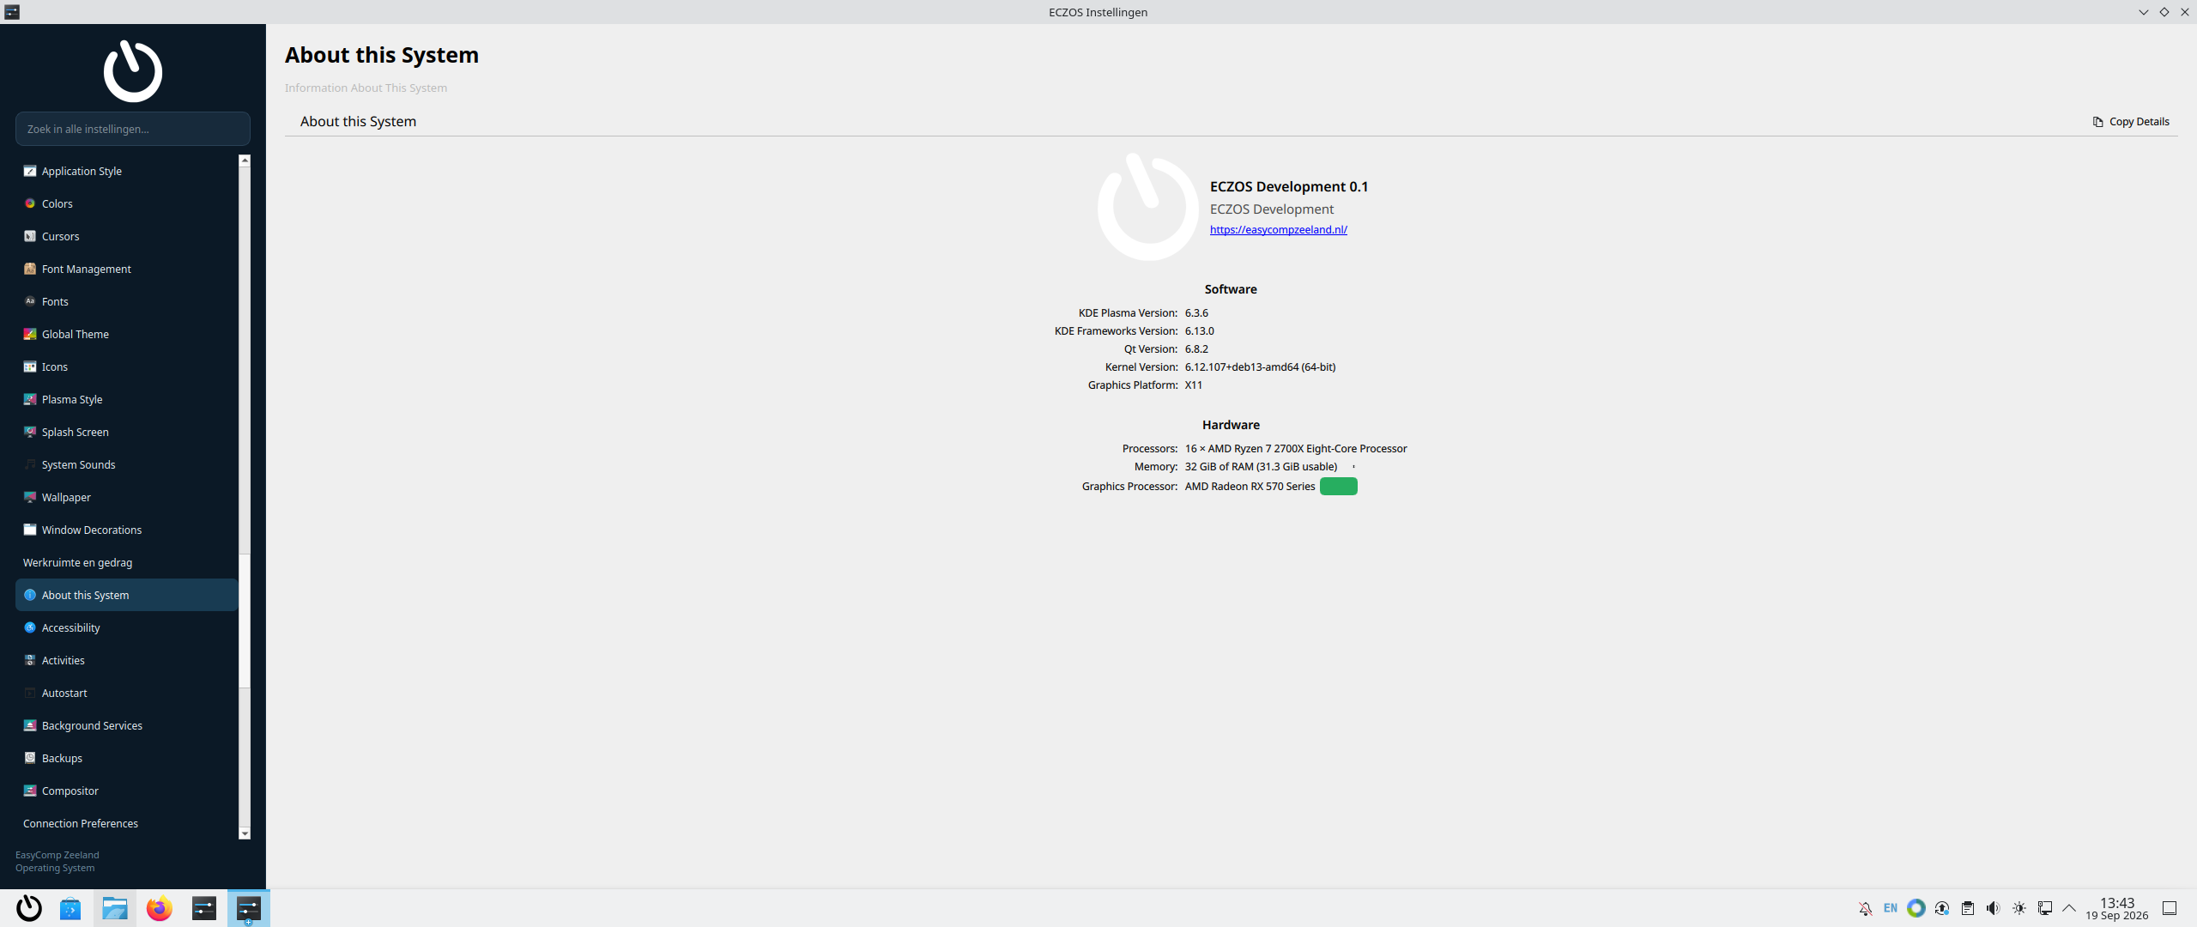
Task: Open the audio volume tray icon
Action: tap(1994, 908)
